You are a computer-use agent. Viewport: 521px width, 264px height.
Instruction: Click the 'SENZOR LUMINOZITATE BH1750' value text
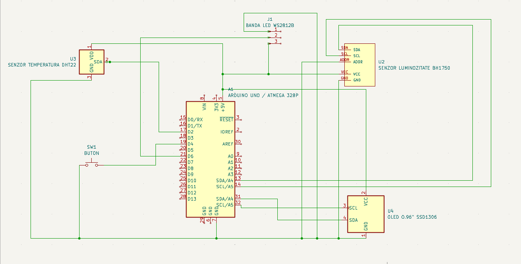[414, 68]
